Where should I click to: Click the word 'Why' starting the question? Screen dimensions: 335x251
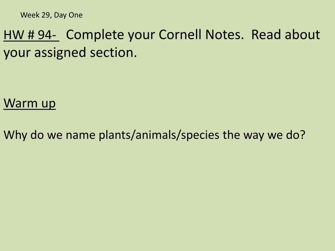point(15,135)
